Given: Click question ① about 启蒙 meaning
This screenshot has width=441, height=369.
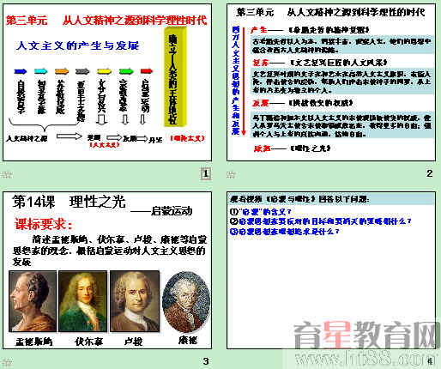Looking at the screenshot, I should pyautogui.click(x=261, y=212).
